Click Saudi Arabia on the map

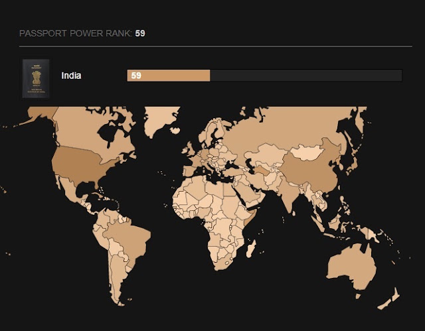[x=248, y=194]
